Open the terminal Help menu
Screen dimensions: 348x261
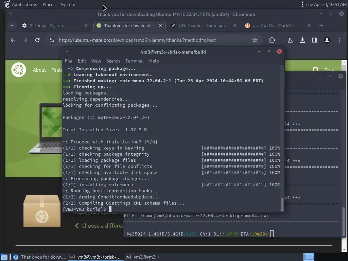pyautogui.click(x=154, y=61)
